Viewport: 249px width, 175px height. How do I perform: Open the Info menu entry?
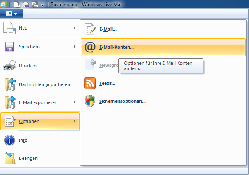coord(40,140)
